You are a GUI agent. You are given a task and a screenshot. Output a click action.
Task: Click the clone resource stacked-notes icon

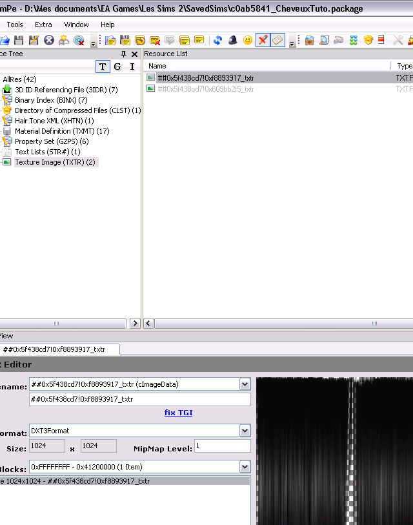pos(185,40)
